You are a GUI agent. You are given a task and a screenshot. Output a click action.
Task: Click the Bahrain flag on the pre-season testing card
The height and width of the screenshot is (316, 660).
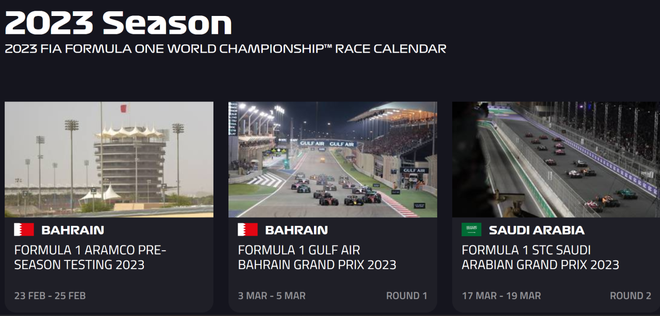[24, 230]
